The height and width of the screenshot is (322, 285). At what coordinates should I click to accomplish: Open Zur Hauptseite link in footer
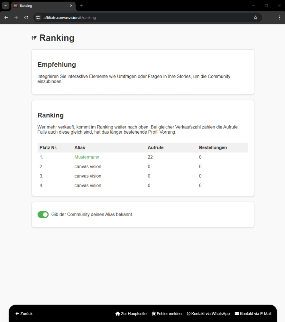pos(131,314)
